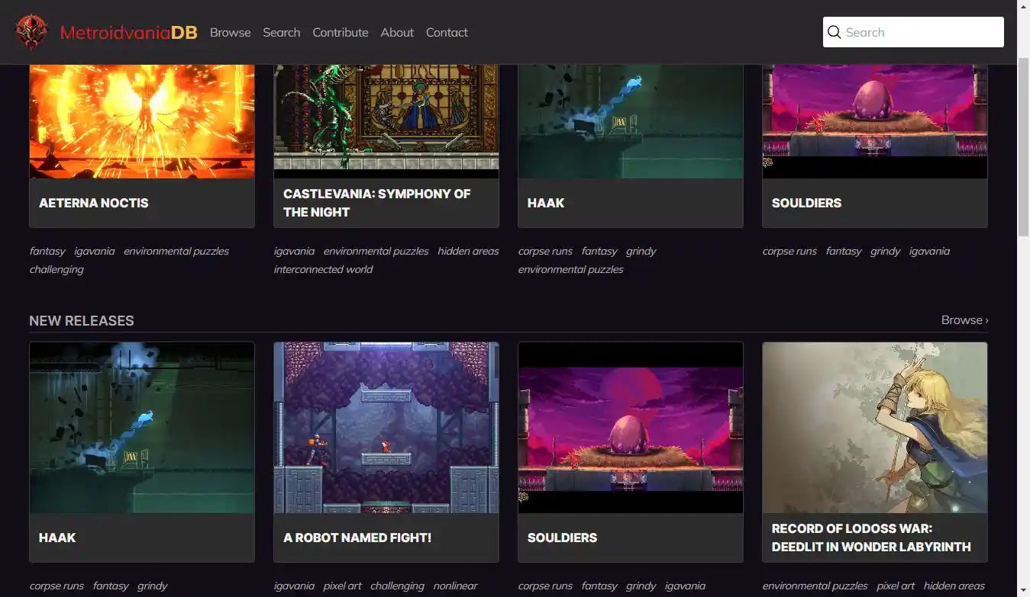Click 'igavania' tag under top Souldiers card

click(930, 251)
